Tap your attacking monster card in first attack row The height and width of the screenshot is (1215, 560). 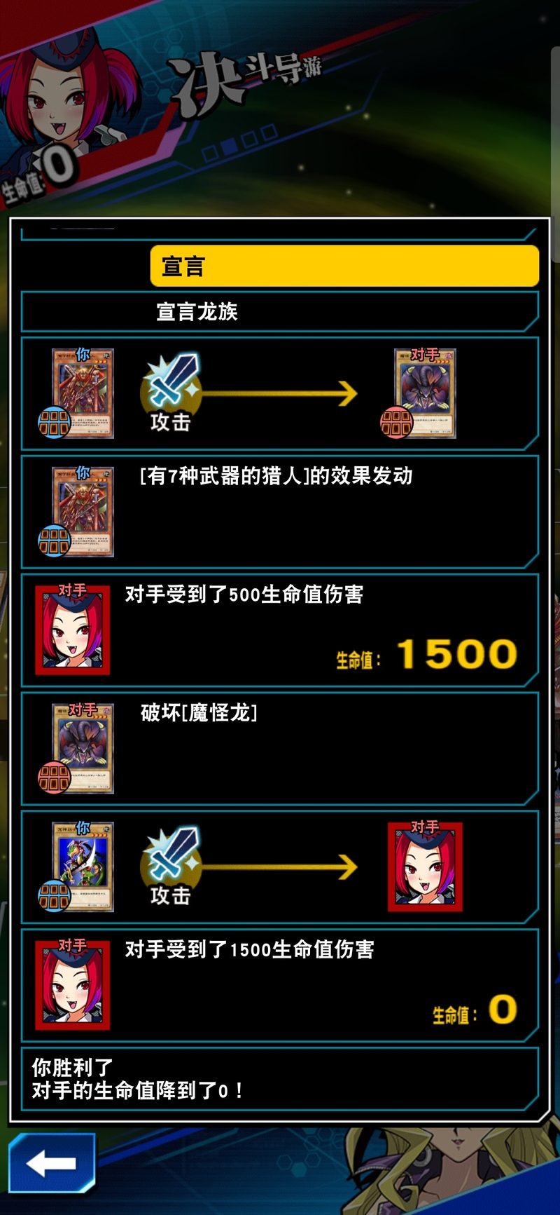(x=82, y=393)
